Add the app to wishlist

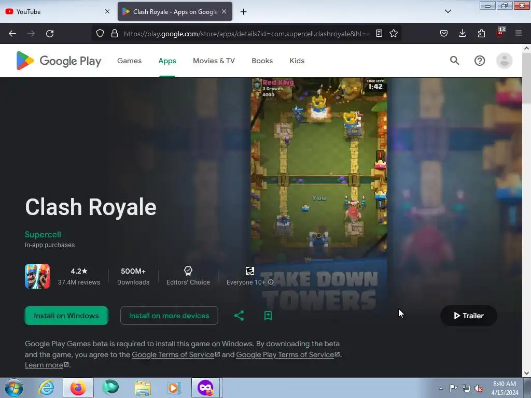pyautogui.click(x=268, y=316)
